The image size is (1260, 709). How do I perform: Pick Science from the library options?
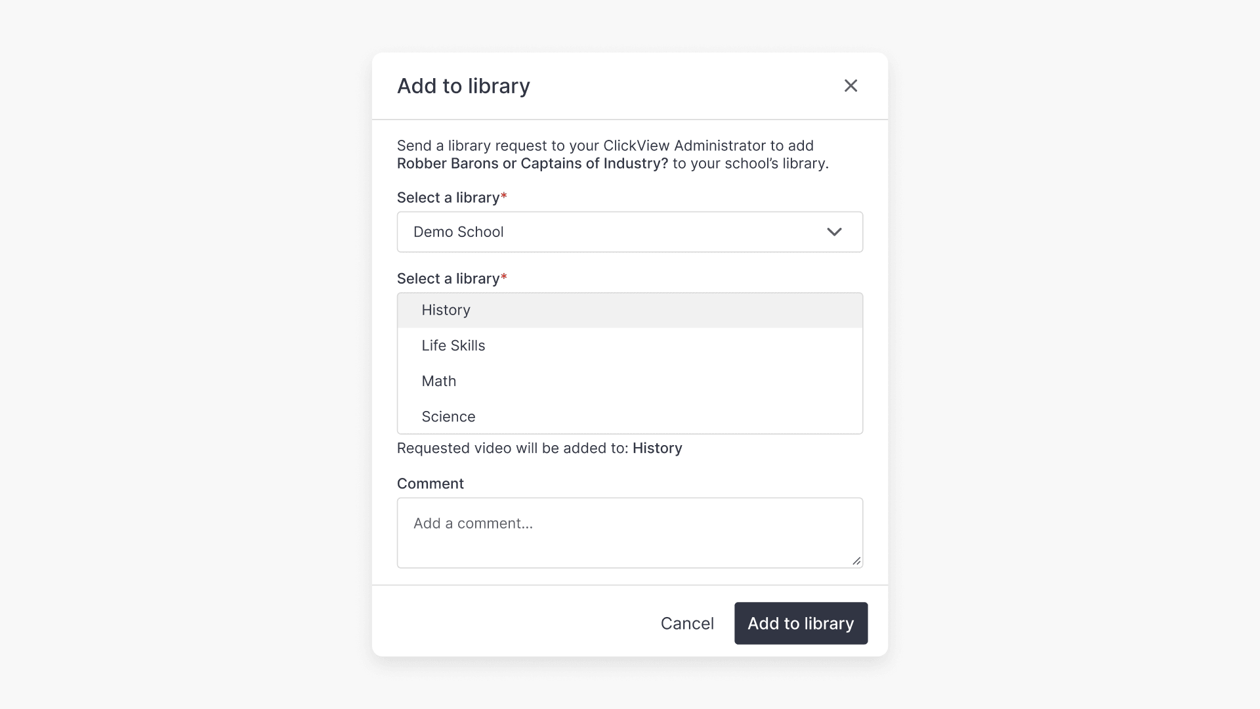coord(449,416)
